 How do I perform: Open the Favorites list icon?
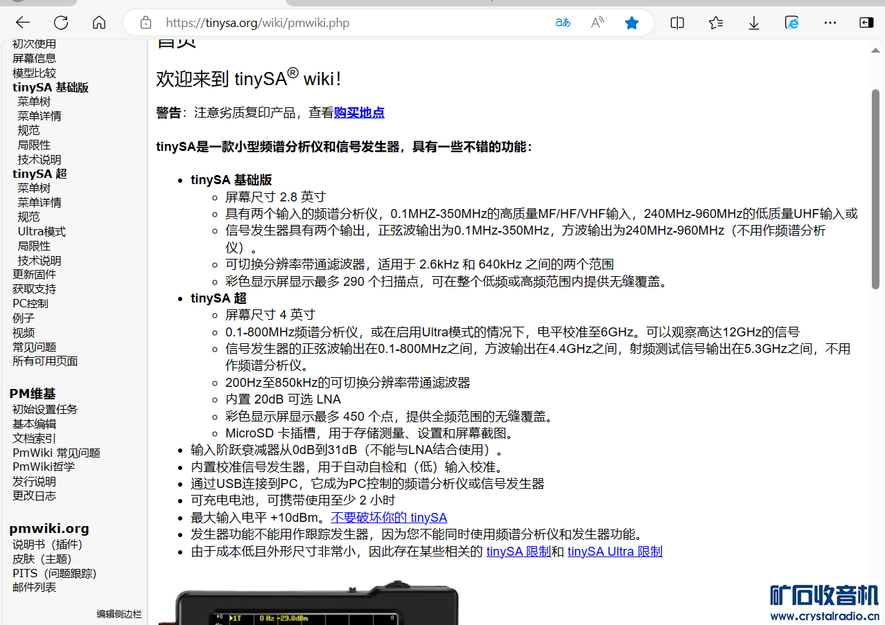[716, 23]
